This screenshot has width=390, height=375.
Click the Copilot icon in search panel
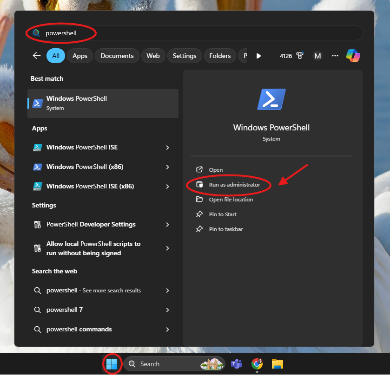pyautogui.click(x=353, y=56)
